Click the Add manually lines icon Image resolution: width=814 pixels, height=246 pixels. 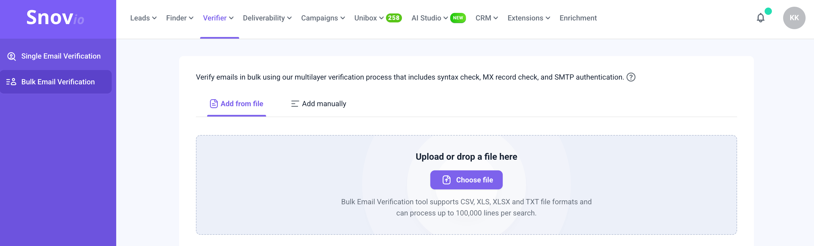point(295,104)
